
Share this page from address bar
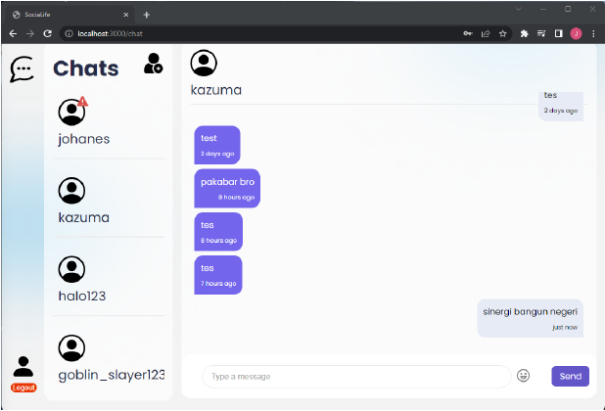(486, 33)
